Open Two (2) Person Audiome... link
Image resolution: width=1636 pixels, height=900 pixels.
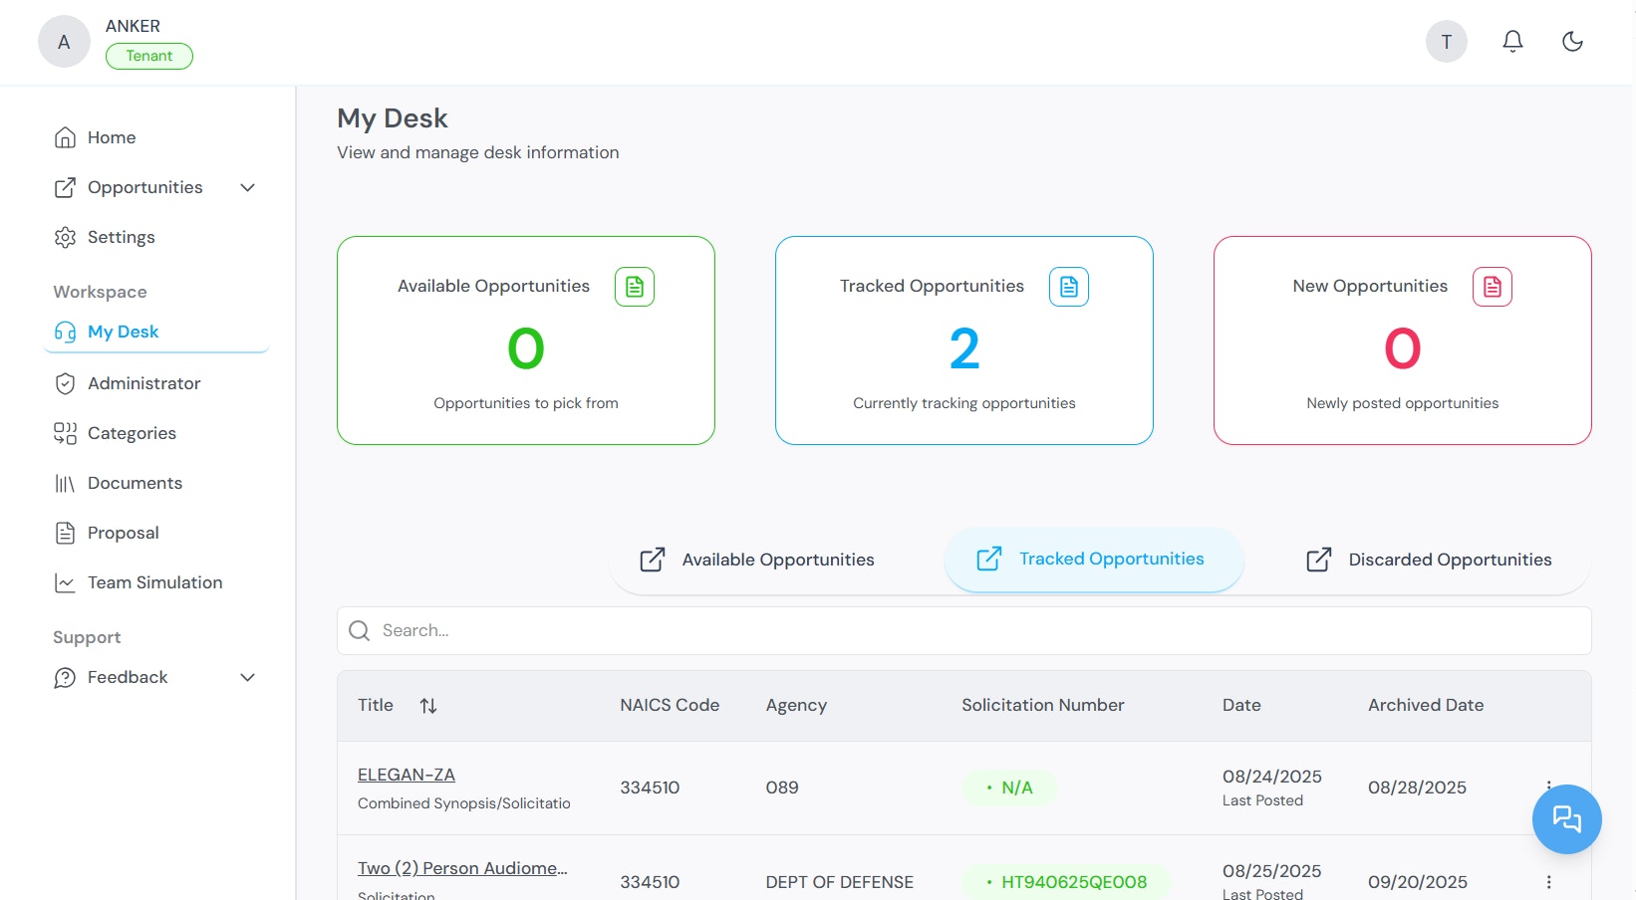click(462, 868)
